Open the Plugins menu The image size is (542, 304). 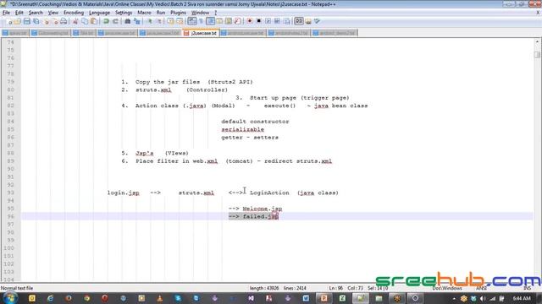178,13
